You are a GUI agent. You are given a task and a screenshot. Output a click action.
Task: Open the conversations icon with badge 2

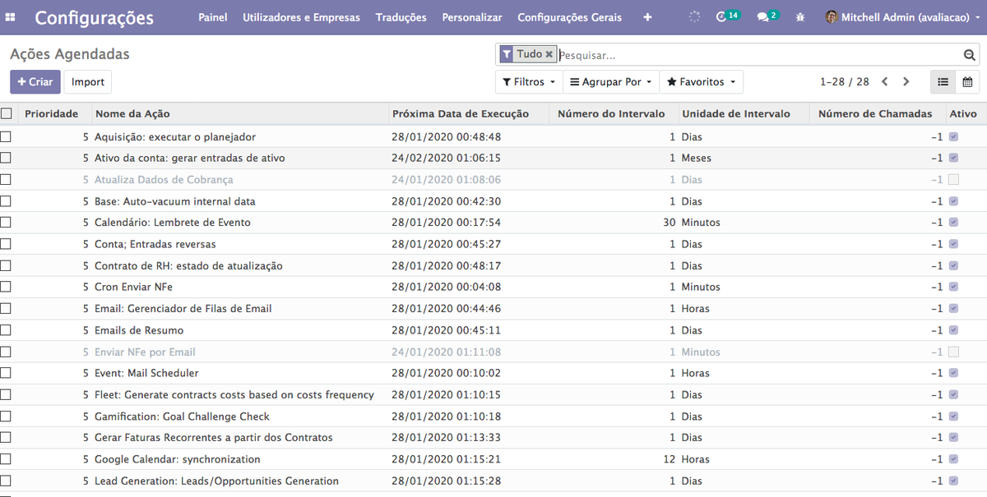pos(767,16)
